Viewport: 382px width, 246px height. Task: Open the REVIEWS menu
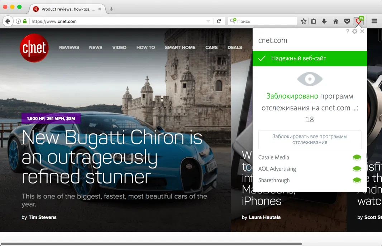pyautogui.click(x=69, y=48)
